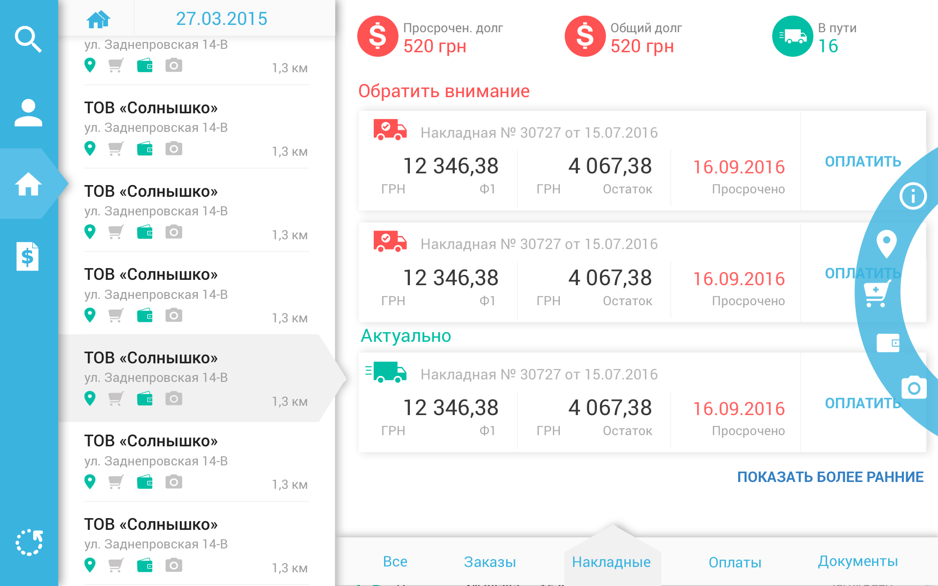
Task: Open date 27.03.2015 header
Action: tap(221, 19)
